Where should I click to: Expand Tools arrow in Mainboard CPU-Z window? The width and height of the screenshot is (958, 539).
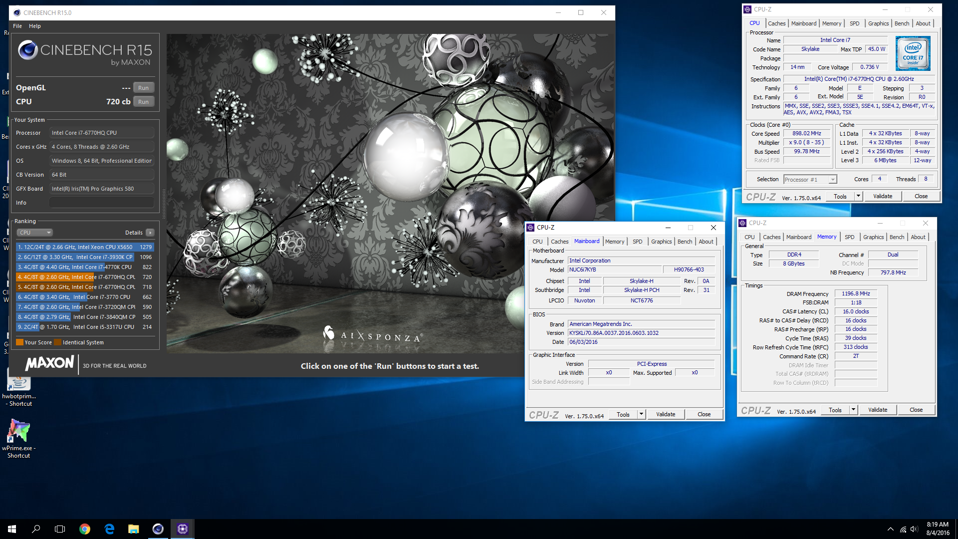coord(641,414)
